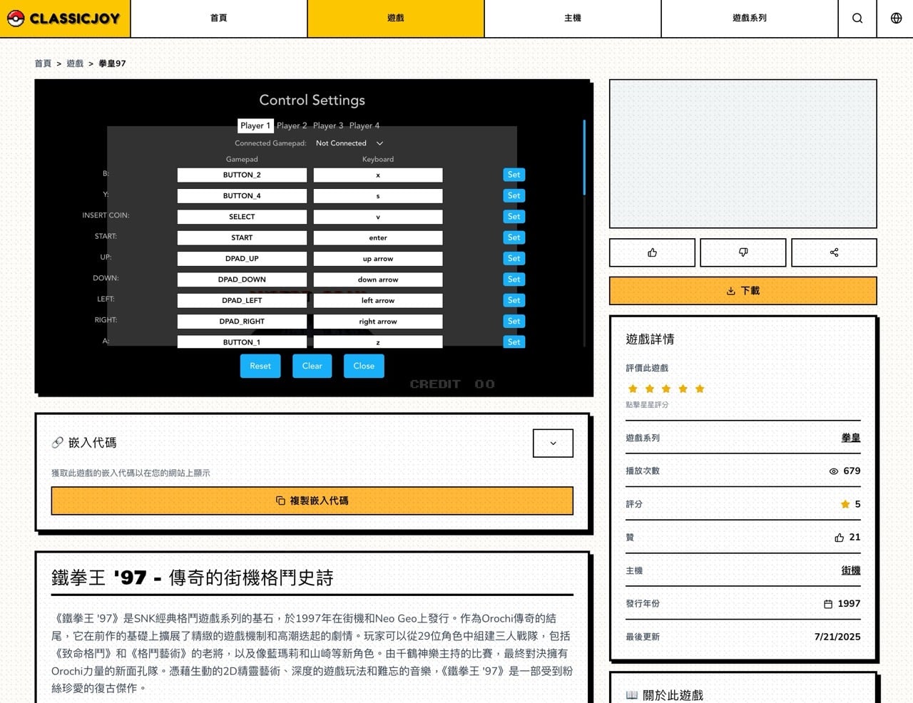
Task: Click the Clear controls button
Action: pos(312,366)
